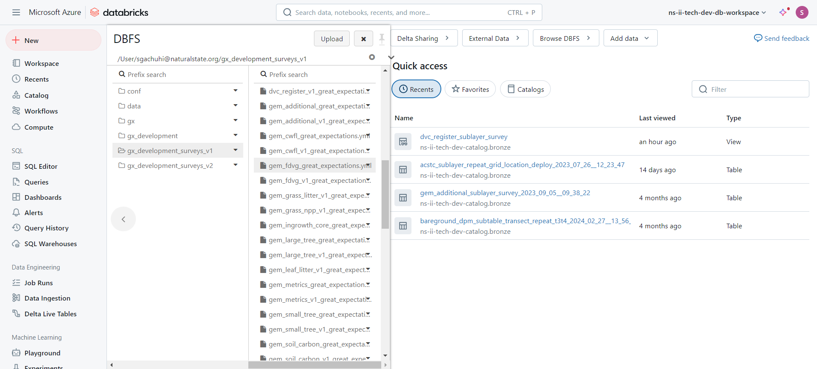Screen dimensions: 817x369
Task: Open the conf folder dropdown arrow
Action: 236,91
